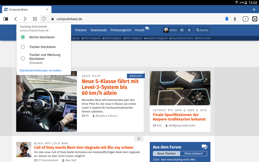259x162 pixels.
Task: Open Call of Duty Next-Gen-Upgrade headline
Action: point(84,148)
